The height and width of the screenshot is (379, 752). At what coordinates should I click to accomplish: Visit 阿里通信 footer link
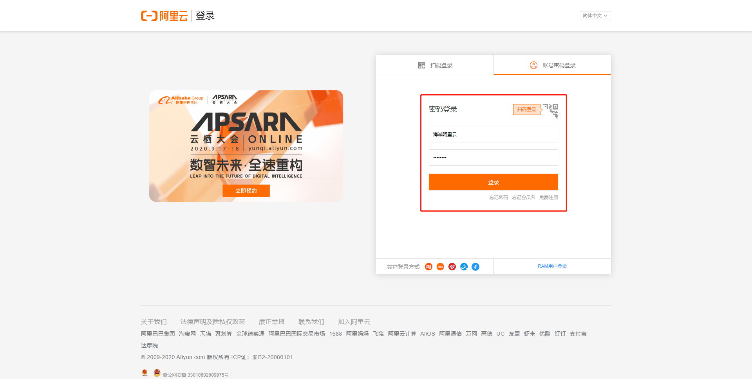point(450,334)
